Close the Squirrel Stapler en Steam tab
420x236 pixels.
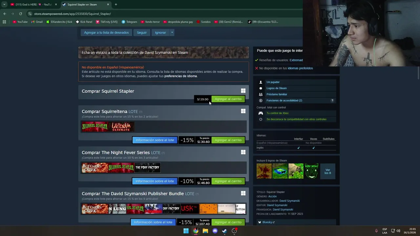(x=108, y=5)
